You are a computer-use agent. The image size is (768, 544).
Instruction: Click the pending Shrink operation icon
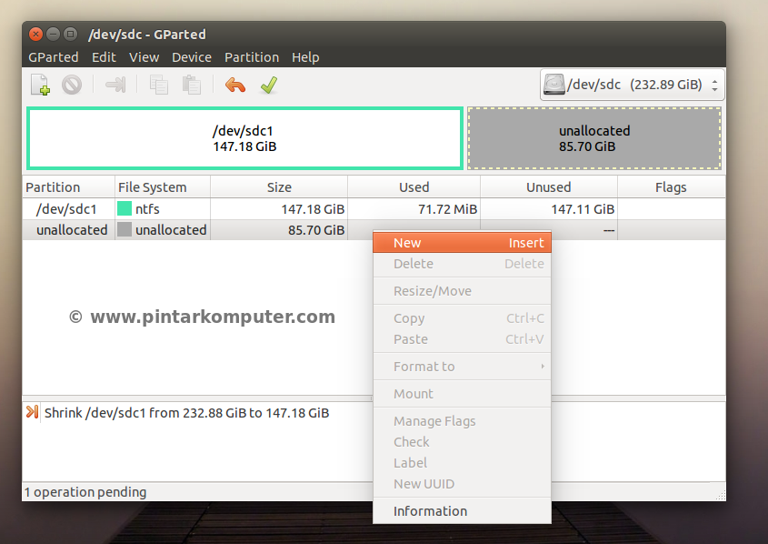pos(33,412)
